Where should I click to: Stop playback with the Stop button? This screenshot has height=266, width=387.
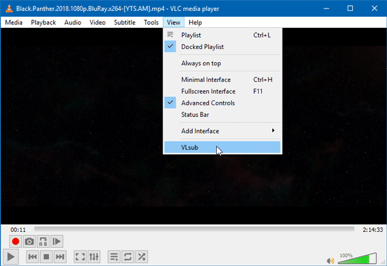46,257
